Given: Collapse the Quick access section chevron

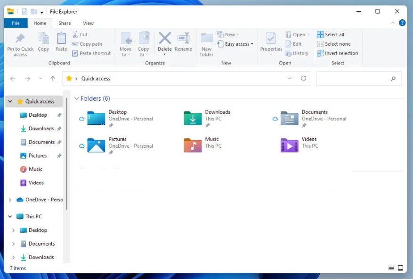Looking at the screenshot, I should (9, 101).
